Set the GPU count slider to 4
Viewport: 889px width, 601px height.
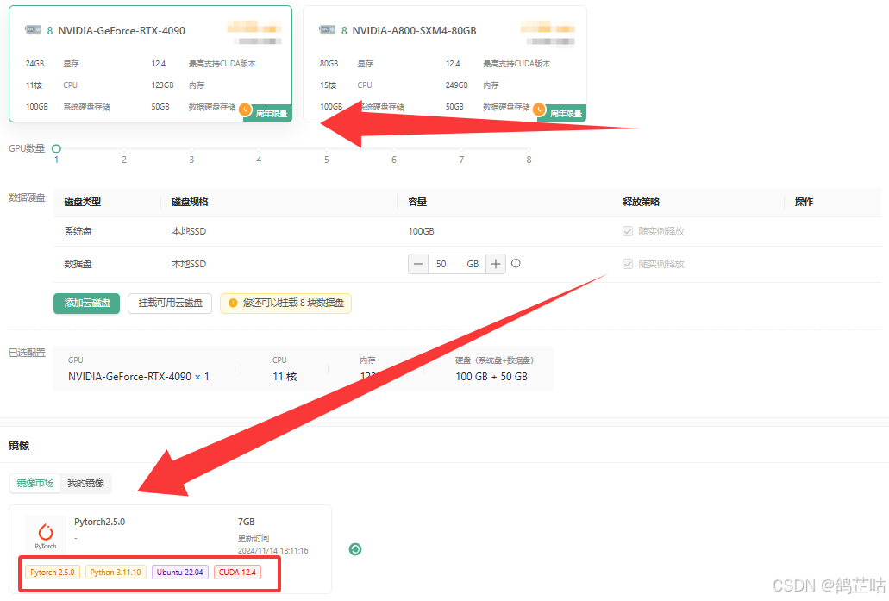[x=259, y=149]
